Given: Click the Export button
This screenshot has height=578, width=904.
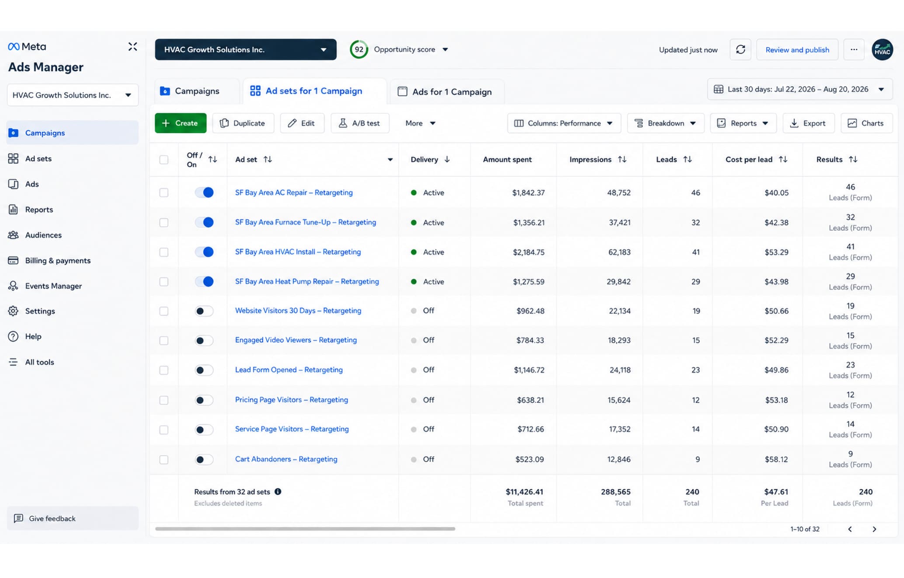Looking at the screenshot, I should click(x=808, y=123).
